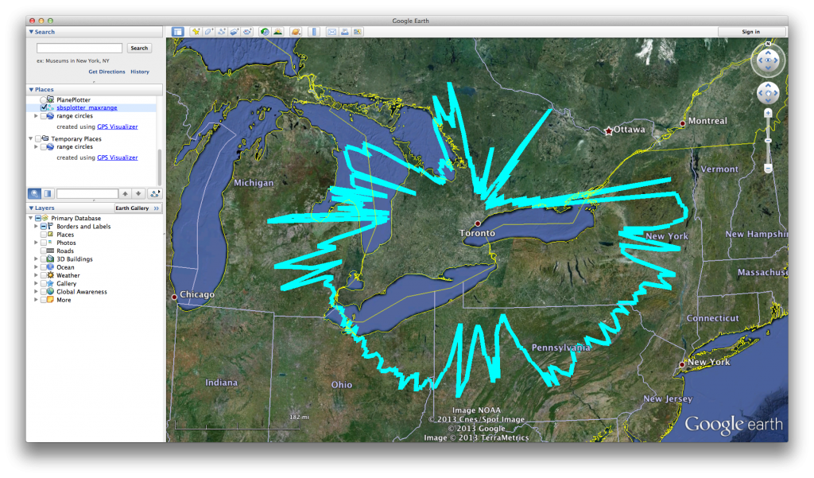814x478 pixels.
Task: Select the Add Image Overlay tool
Action: (x=235, y=32)
